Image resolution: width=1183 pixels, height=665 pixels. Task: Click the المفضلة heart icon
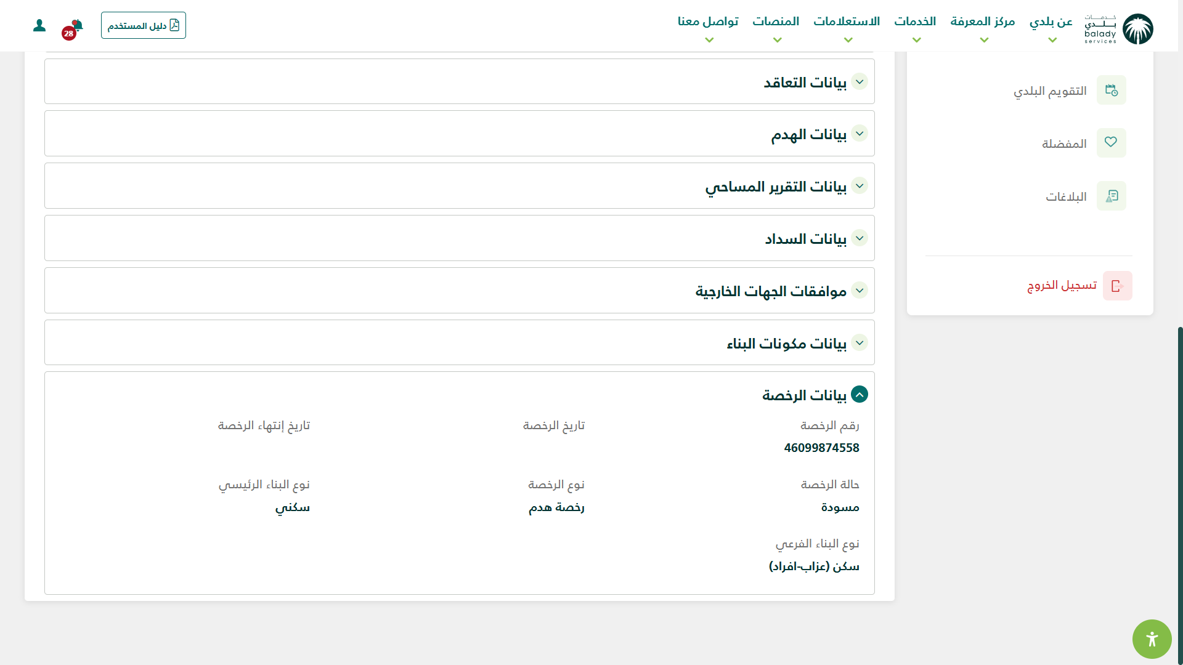pyautogui.click(x=1111, y=143)
